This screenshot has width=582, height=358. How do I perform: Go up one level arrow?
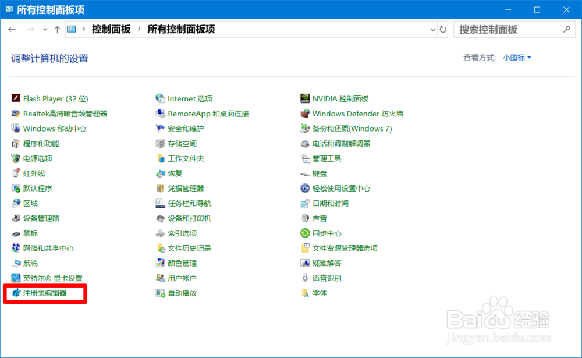click(x=57, y=29)
